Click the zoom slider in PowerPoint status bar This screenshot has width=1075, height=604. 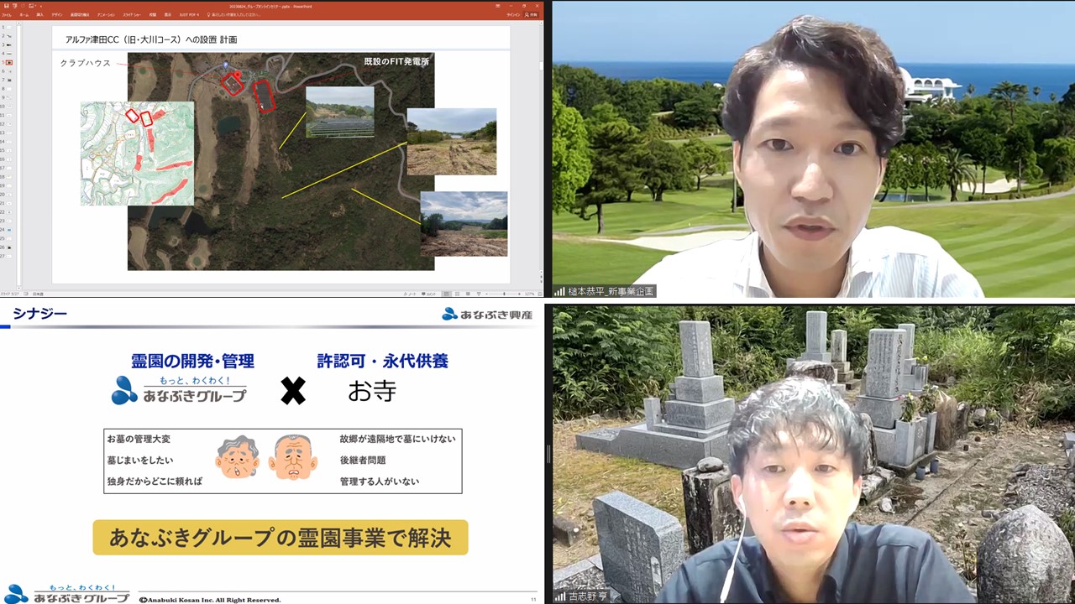pyautogui.click(x=504, y=294)
